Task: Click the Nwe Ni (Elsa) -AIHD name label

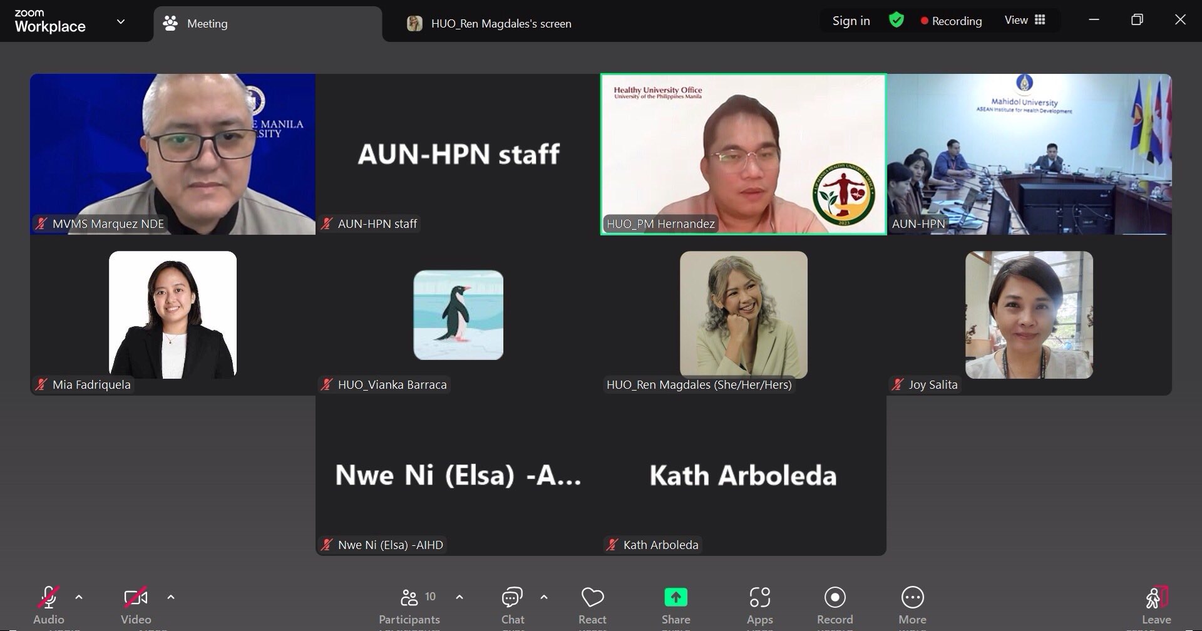Action: [x=391, y=545]
